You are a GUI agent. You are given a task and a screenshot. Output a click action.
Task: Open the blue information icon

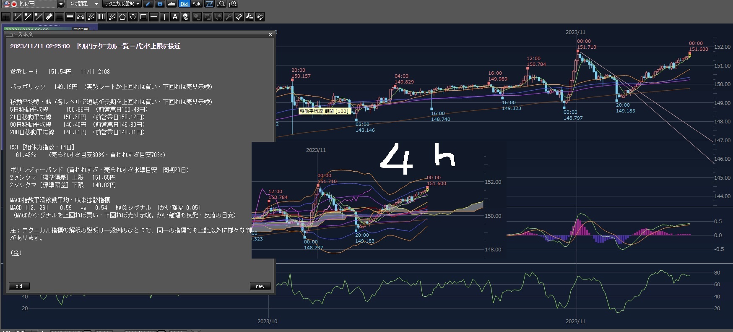pos(160,4)
